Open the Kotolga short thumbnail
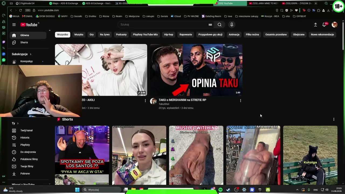 (310, 155)
